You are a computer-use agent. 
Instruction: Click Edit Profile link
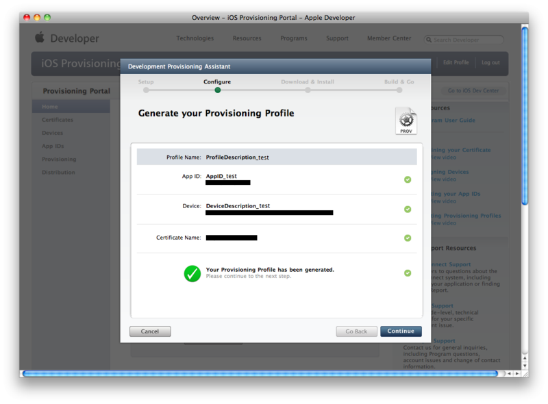[x=456, y=62]
